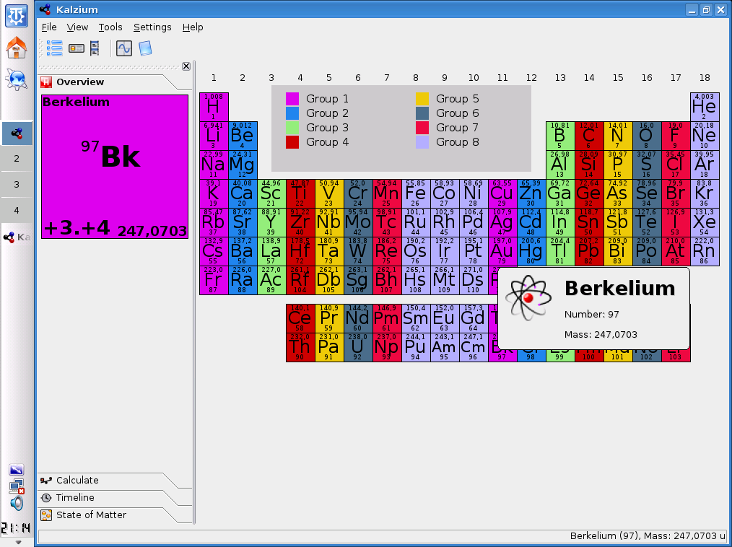Select the Helium (He) element cell
This screenshot has width=732, height=547.
(705, 107)
